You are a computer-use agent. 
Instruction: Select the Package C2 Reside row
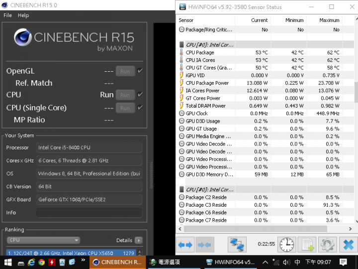[265, 197]
